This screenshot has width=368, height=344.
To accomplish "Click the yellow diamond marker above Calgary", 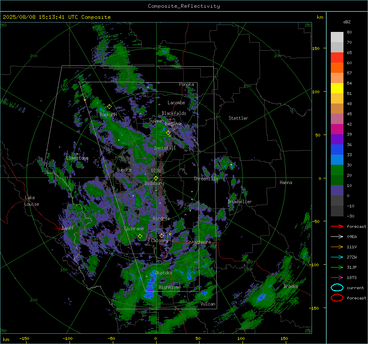I will point(162,236).
